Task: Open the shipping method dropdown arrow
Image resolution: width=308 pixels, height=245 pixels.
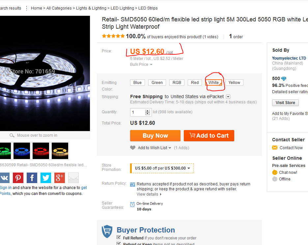Action: pyautogui.click(x=228, y=96)
